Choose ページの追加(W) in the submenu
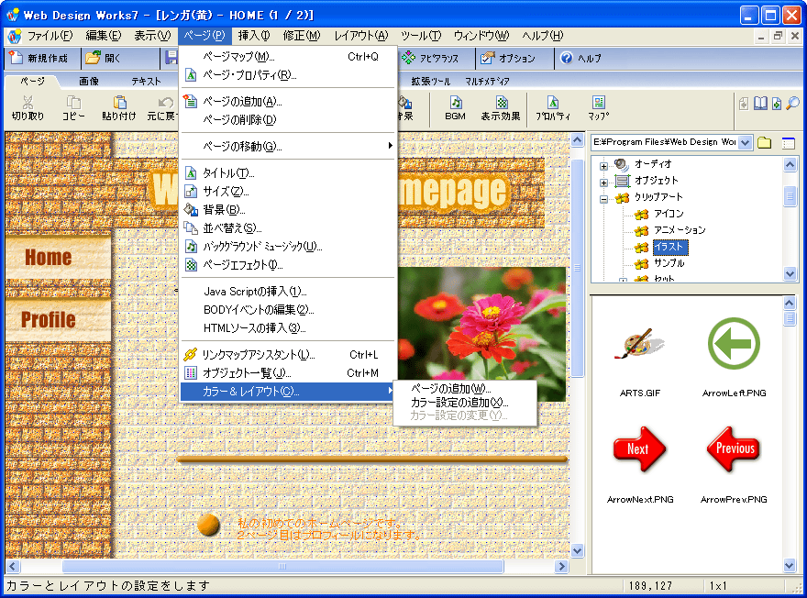Viewport: 807px width, 598px height. click(464, 389)
